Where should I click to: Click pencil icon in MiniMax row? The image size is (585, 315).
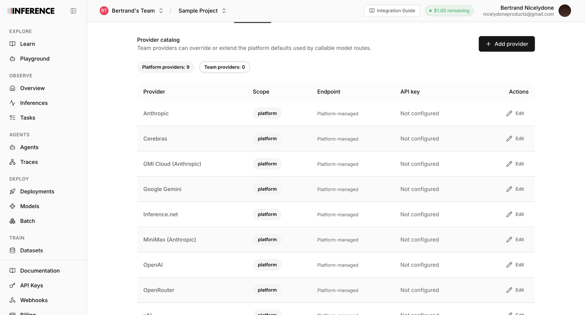pyautogui.click(x=509, y=240)
